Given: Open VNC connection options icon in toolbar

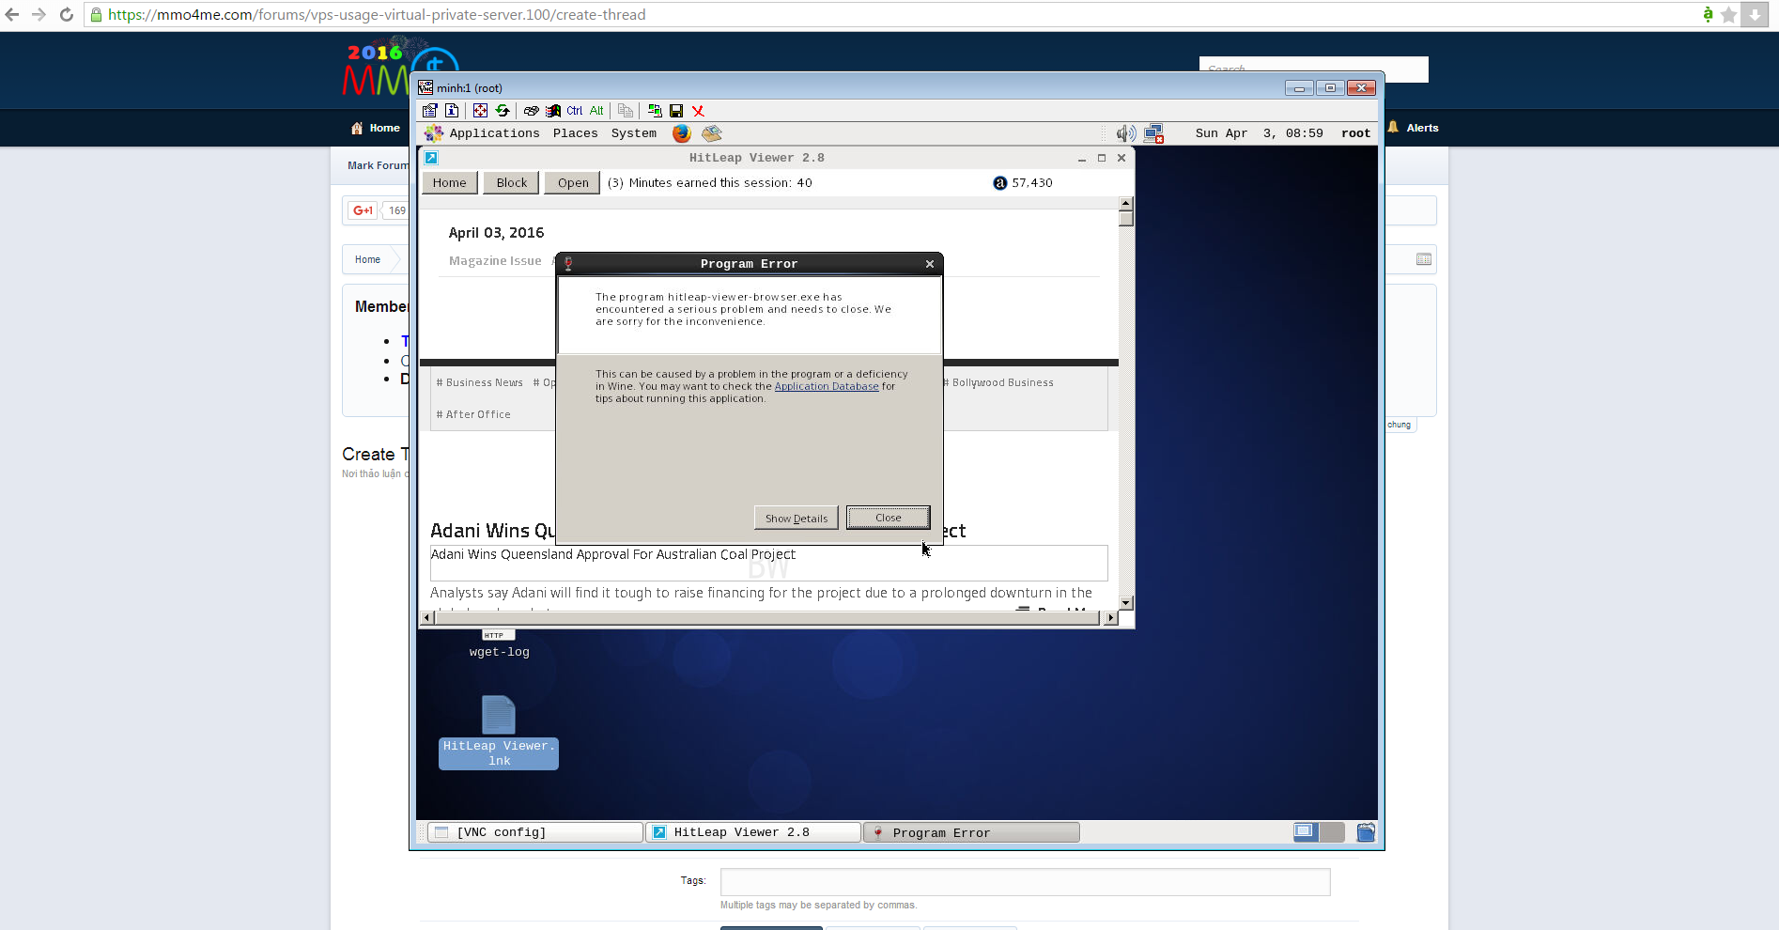Looking at the screenshot, I should (x=429, y=111).
